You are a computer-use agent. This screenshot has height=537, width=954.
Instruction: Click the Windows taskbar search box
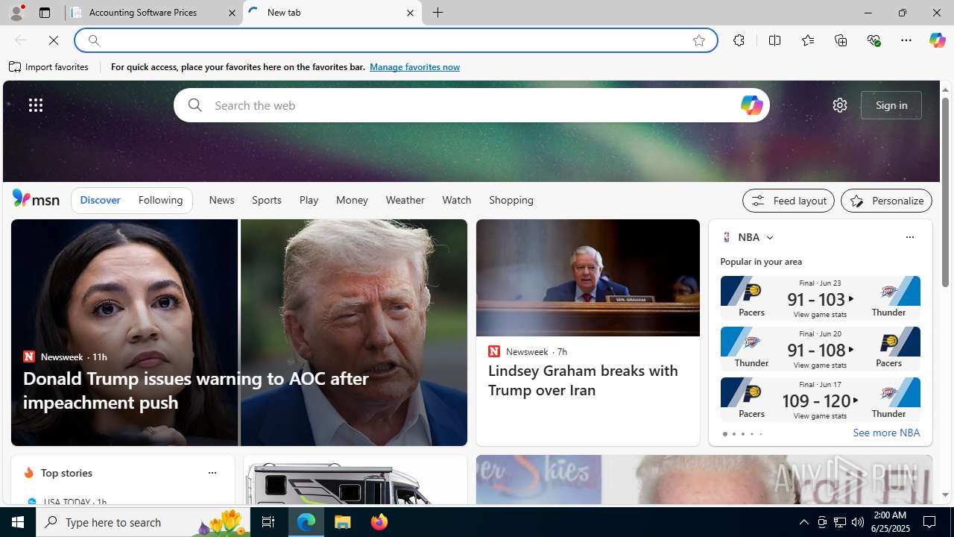142,522
